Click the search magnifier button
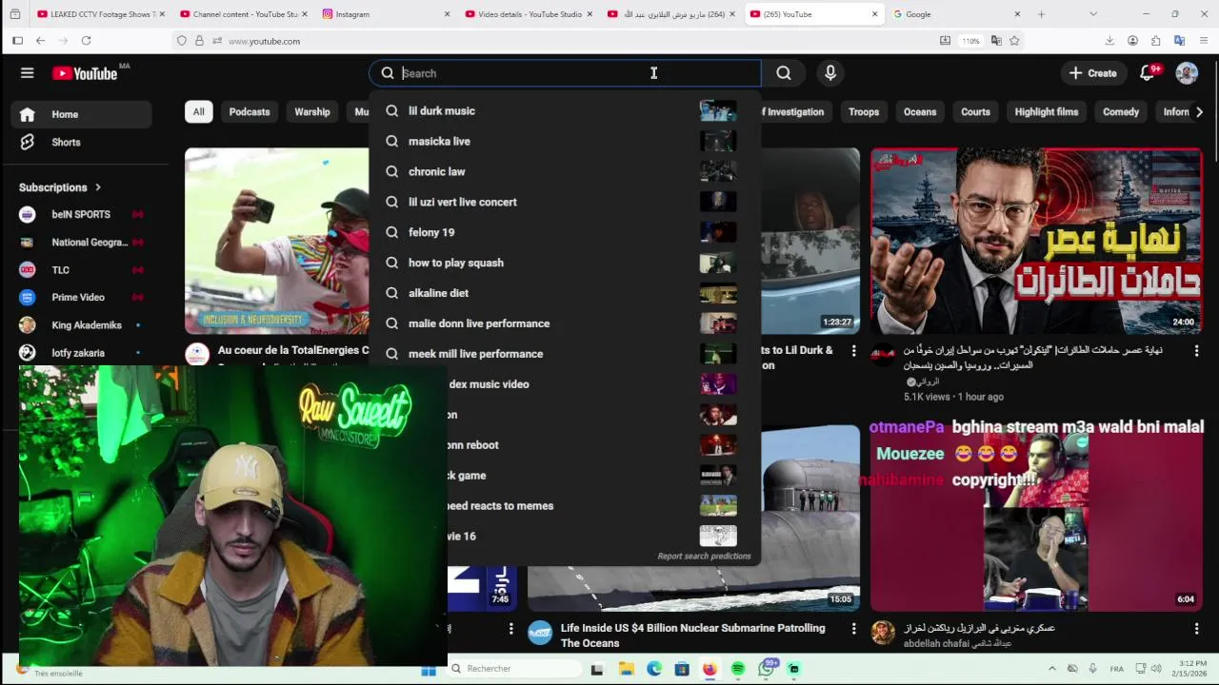 pos(784,73)
